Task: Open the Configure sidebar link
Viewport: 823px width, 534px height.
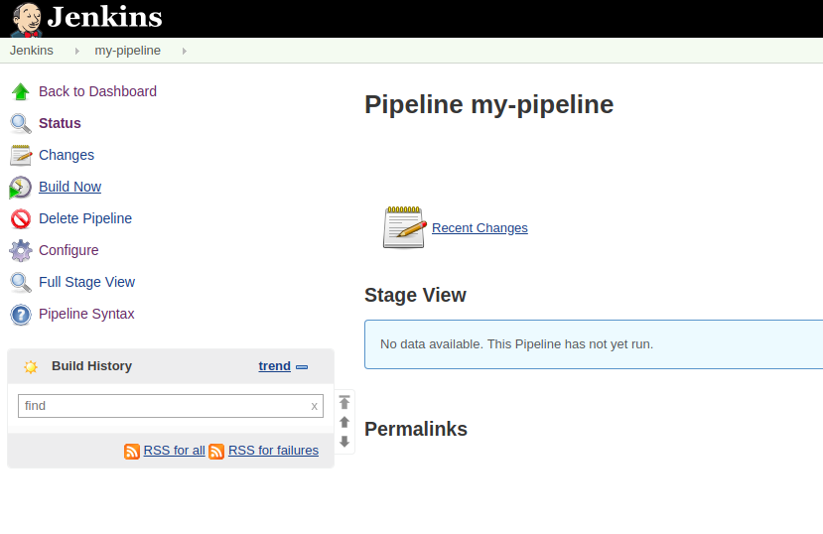Action: pos(69,250)
